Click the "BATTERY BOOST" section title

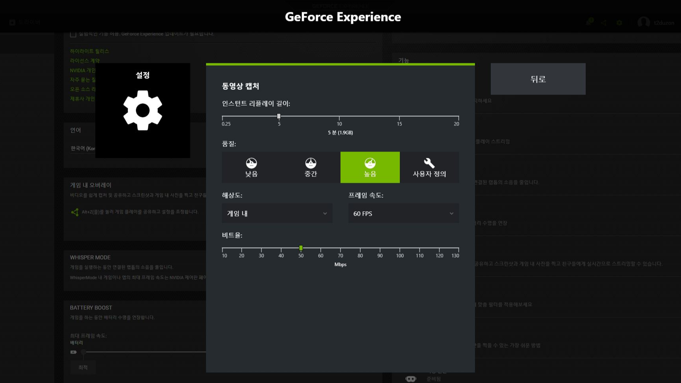click(91, 307)
